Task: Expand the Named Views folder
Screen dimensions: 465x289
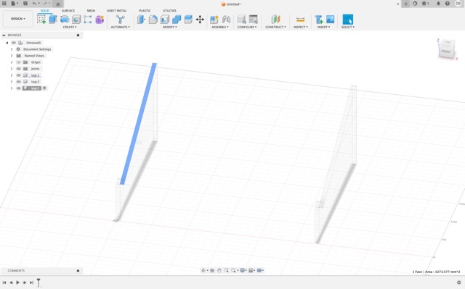Action: pos(12,56)
